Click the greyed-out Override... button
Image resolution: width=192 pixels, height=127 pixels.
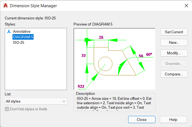174,63
